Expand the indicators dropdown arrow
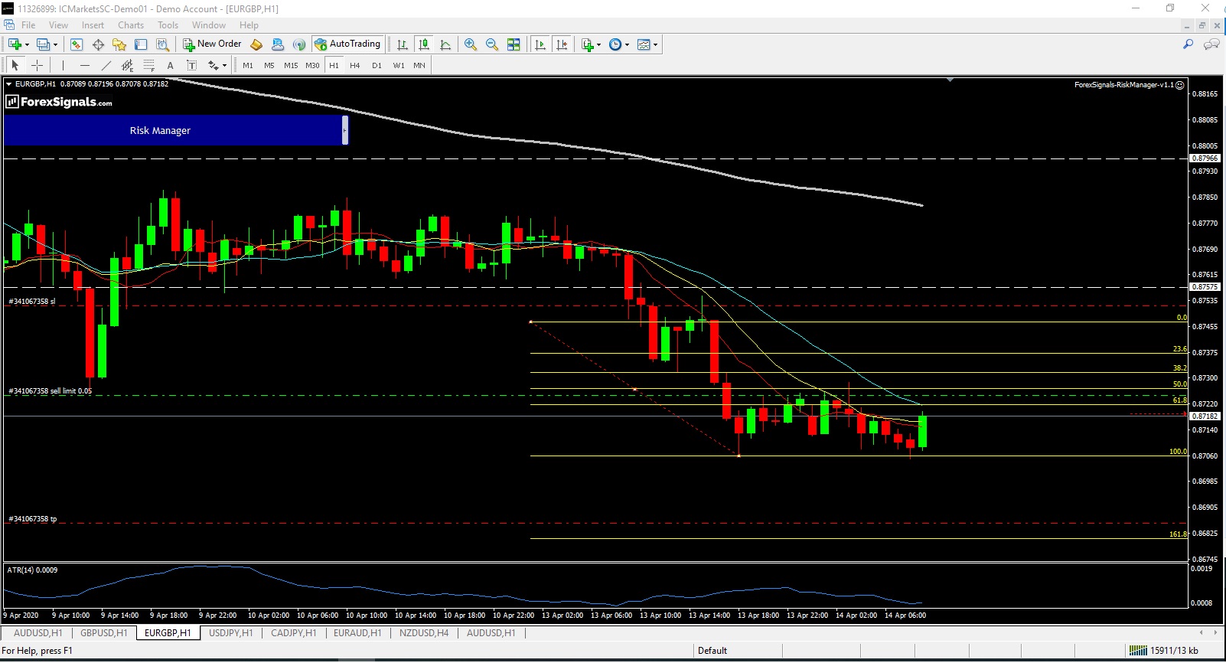1226x663 pixels. coord(598,44)
